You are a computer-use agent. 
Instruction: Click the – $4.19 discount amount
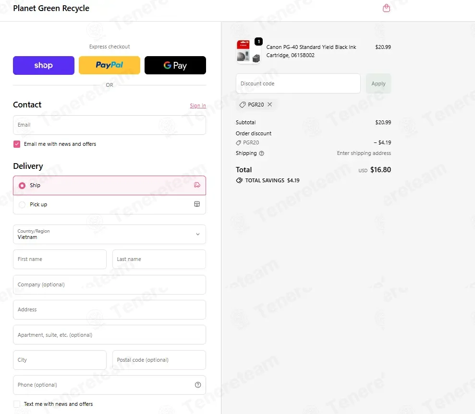coord(382,142)
